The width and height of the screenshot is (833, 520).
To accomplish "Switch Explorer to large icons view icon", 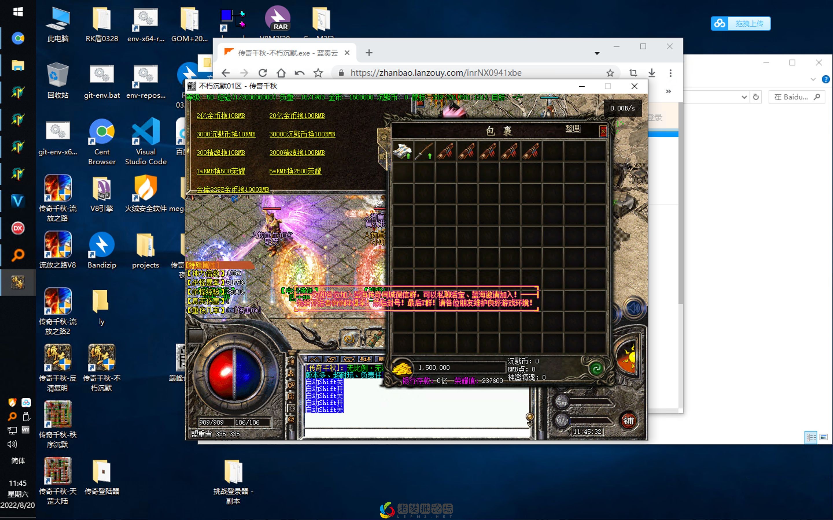I will (x=823, y=437).
